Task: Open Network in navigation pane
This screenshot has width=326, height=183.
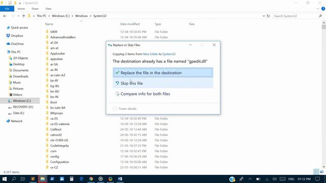Action: pyautogui.click(x=16, y=121)
